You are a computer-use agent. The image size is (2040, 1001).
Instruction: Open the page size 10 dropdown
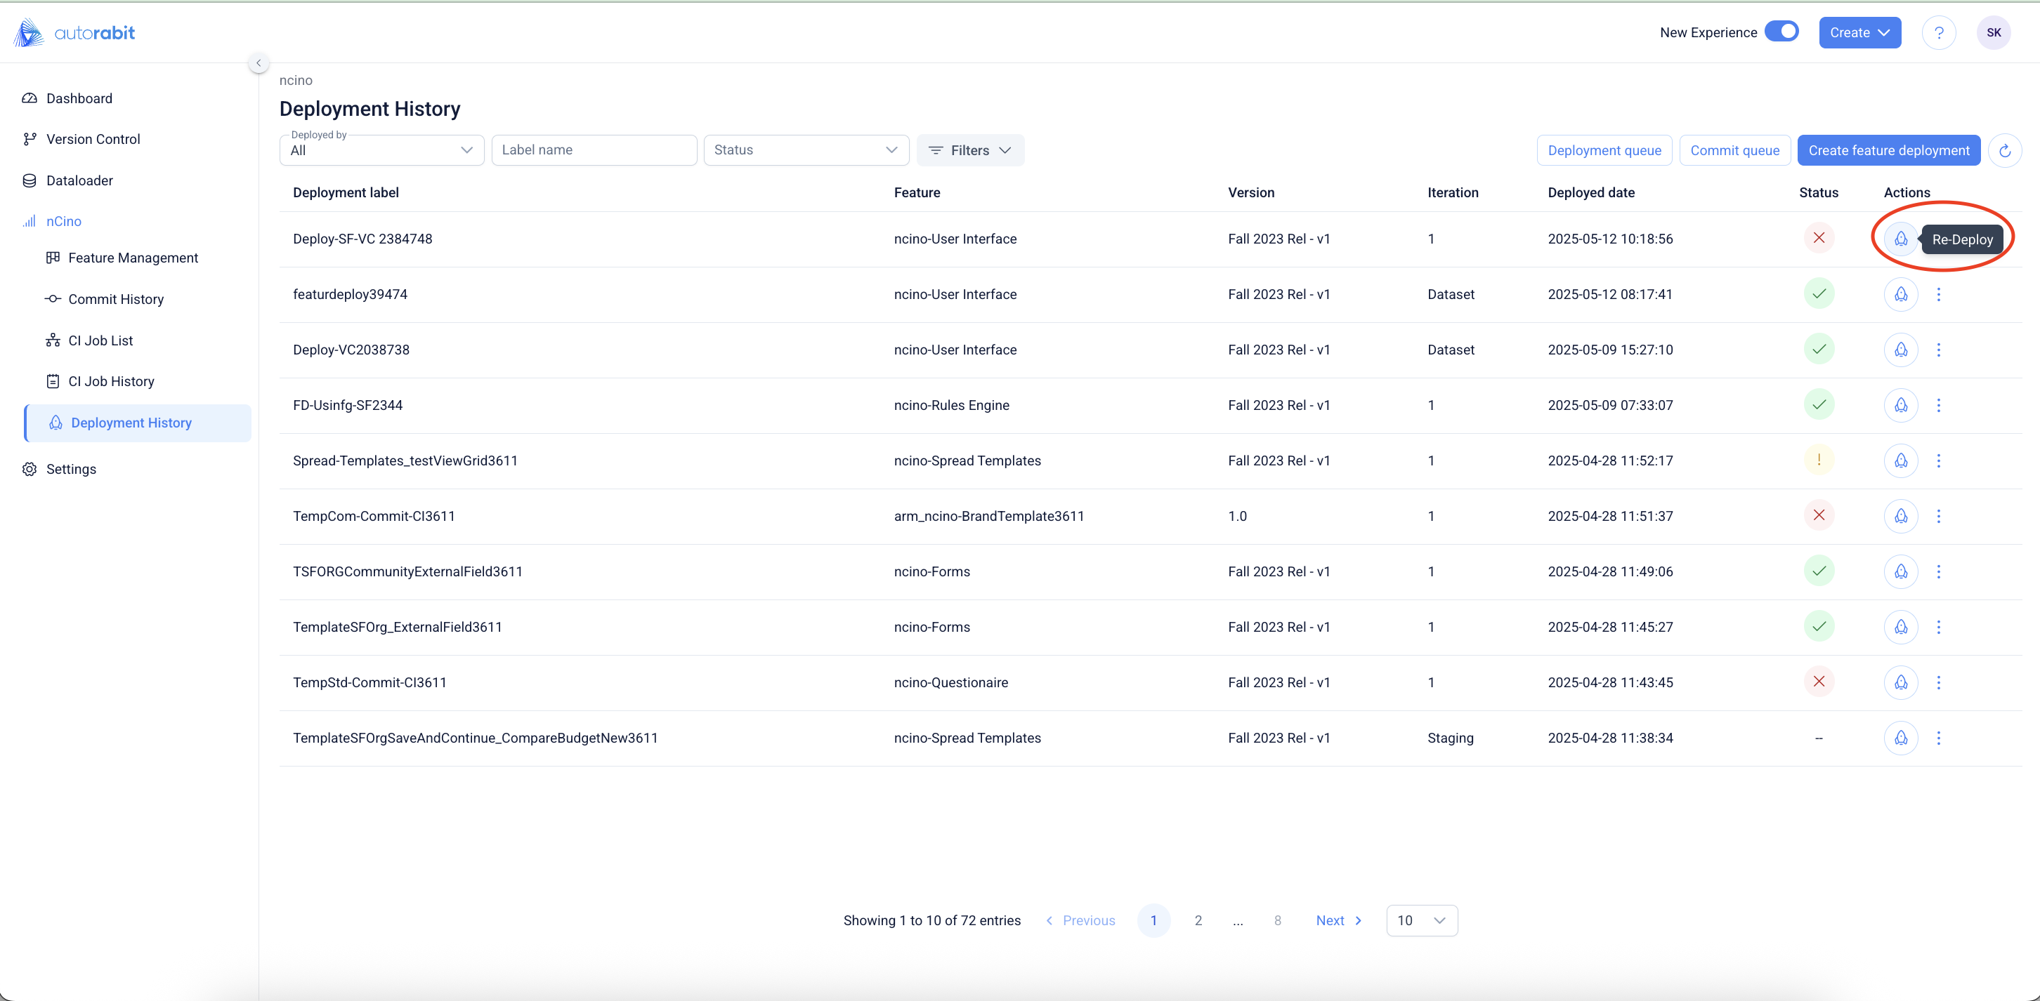point(1420,920)
